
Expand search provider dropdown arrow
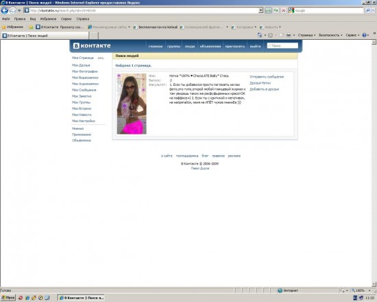click(374, 10)
